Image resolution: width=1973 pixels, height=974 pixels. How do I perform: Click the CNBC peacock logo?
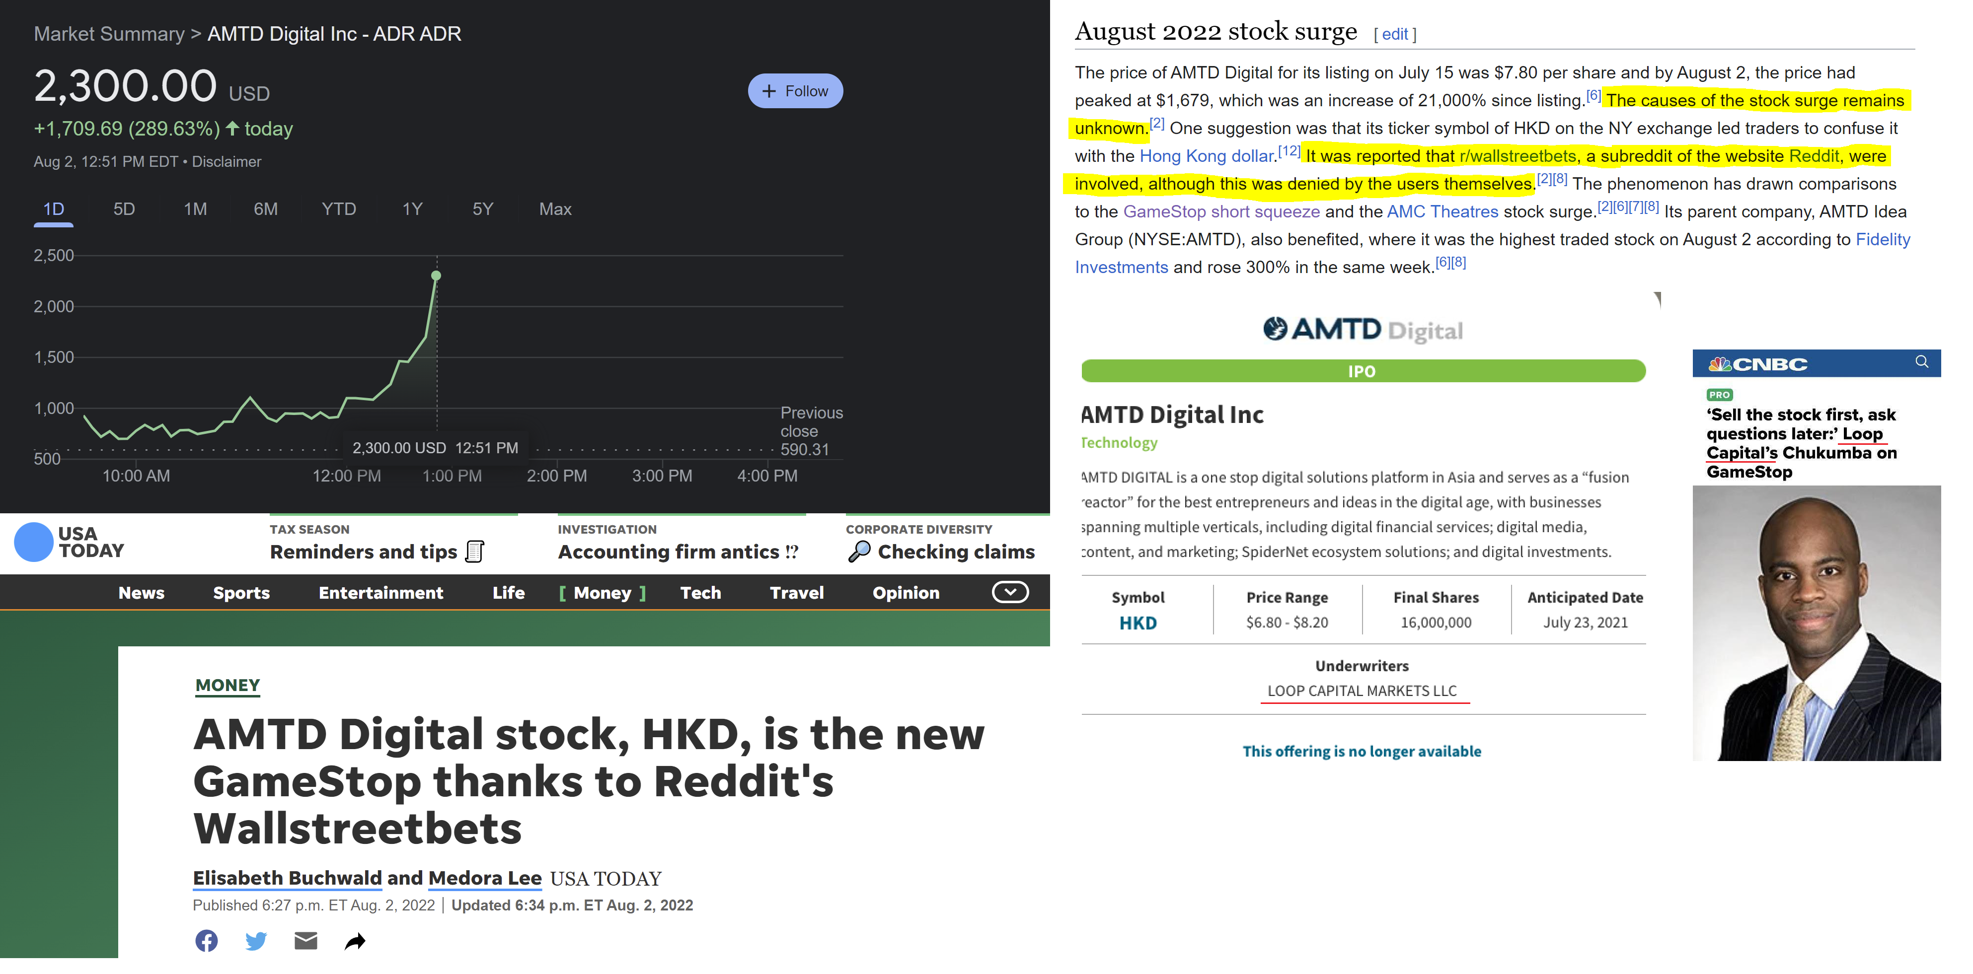pos(1720,364)
